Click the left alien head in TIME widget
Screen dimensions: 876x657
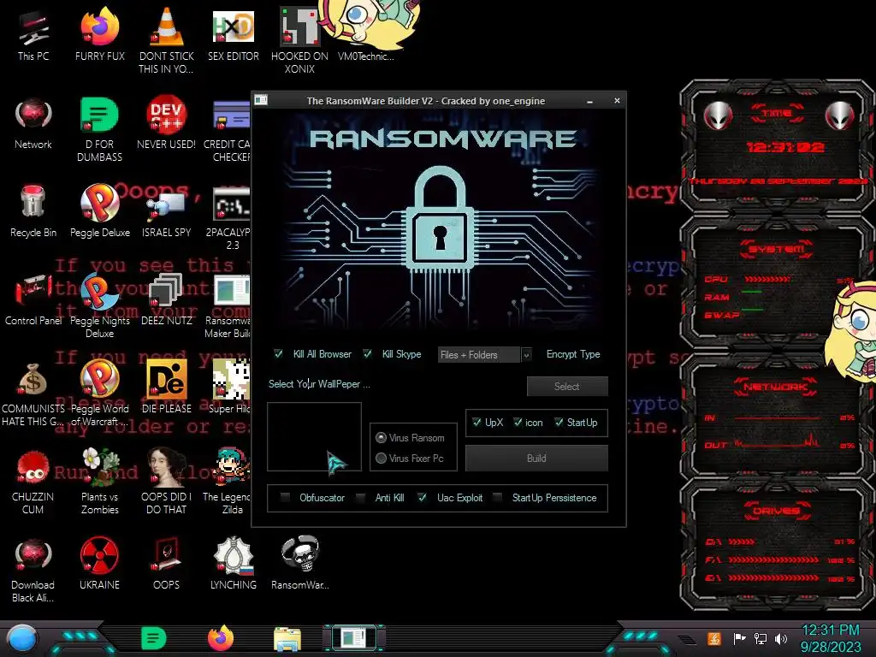point(718,115)
